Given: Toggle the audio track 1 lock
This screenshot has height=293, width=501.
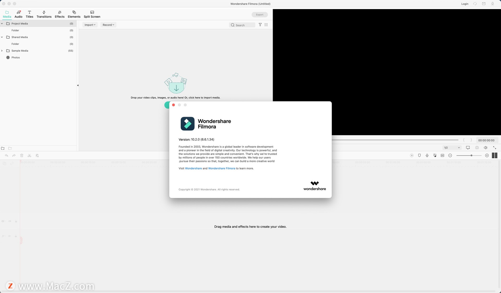Looking at the screenshot, I should click(x=16, y=236).
